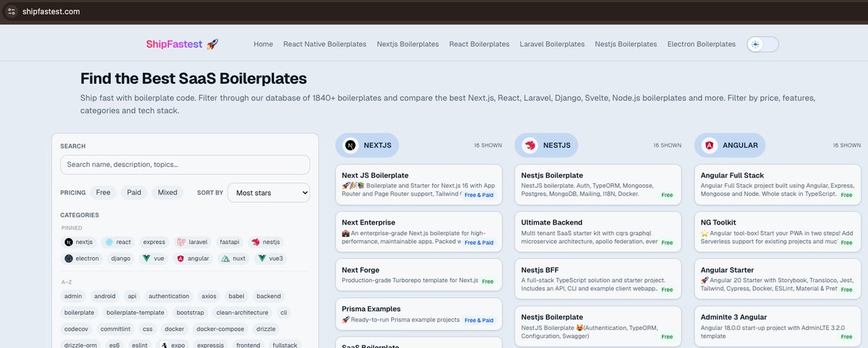Toggle the fastapi category chip
This screenshot has height=348, width=868.
click(230, 242)
